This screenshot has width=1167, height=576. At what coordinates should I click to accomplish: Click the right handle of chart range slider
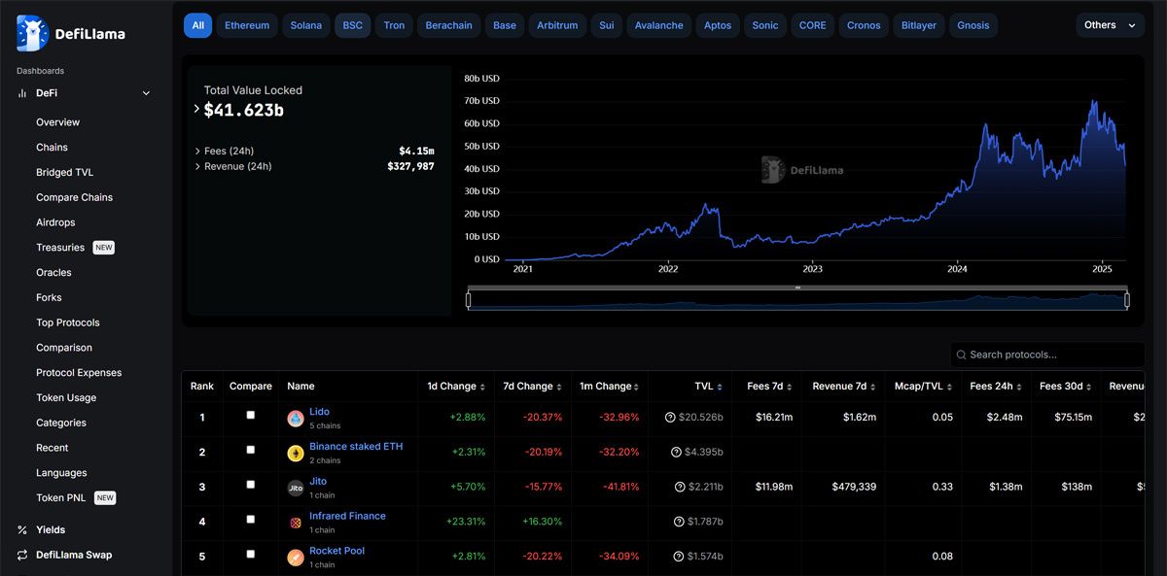(x=1127, y=300)
